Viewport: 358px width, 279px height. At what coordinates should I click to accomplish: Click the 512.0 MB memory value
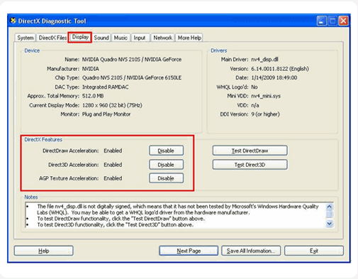click(x=93, y=96)
